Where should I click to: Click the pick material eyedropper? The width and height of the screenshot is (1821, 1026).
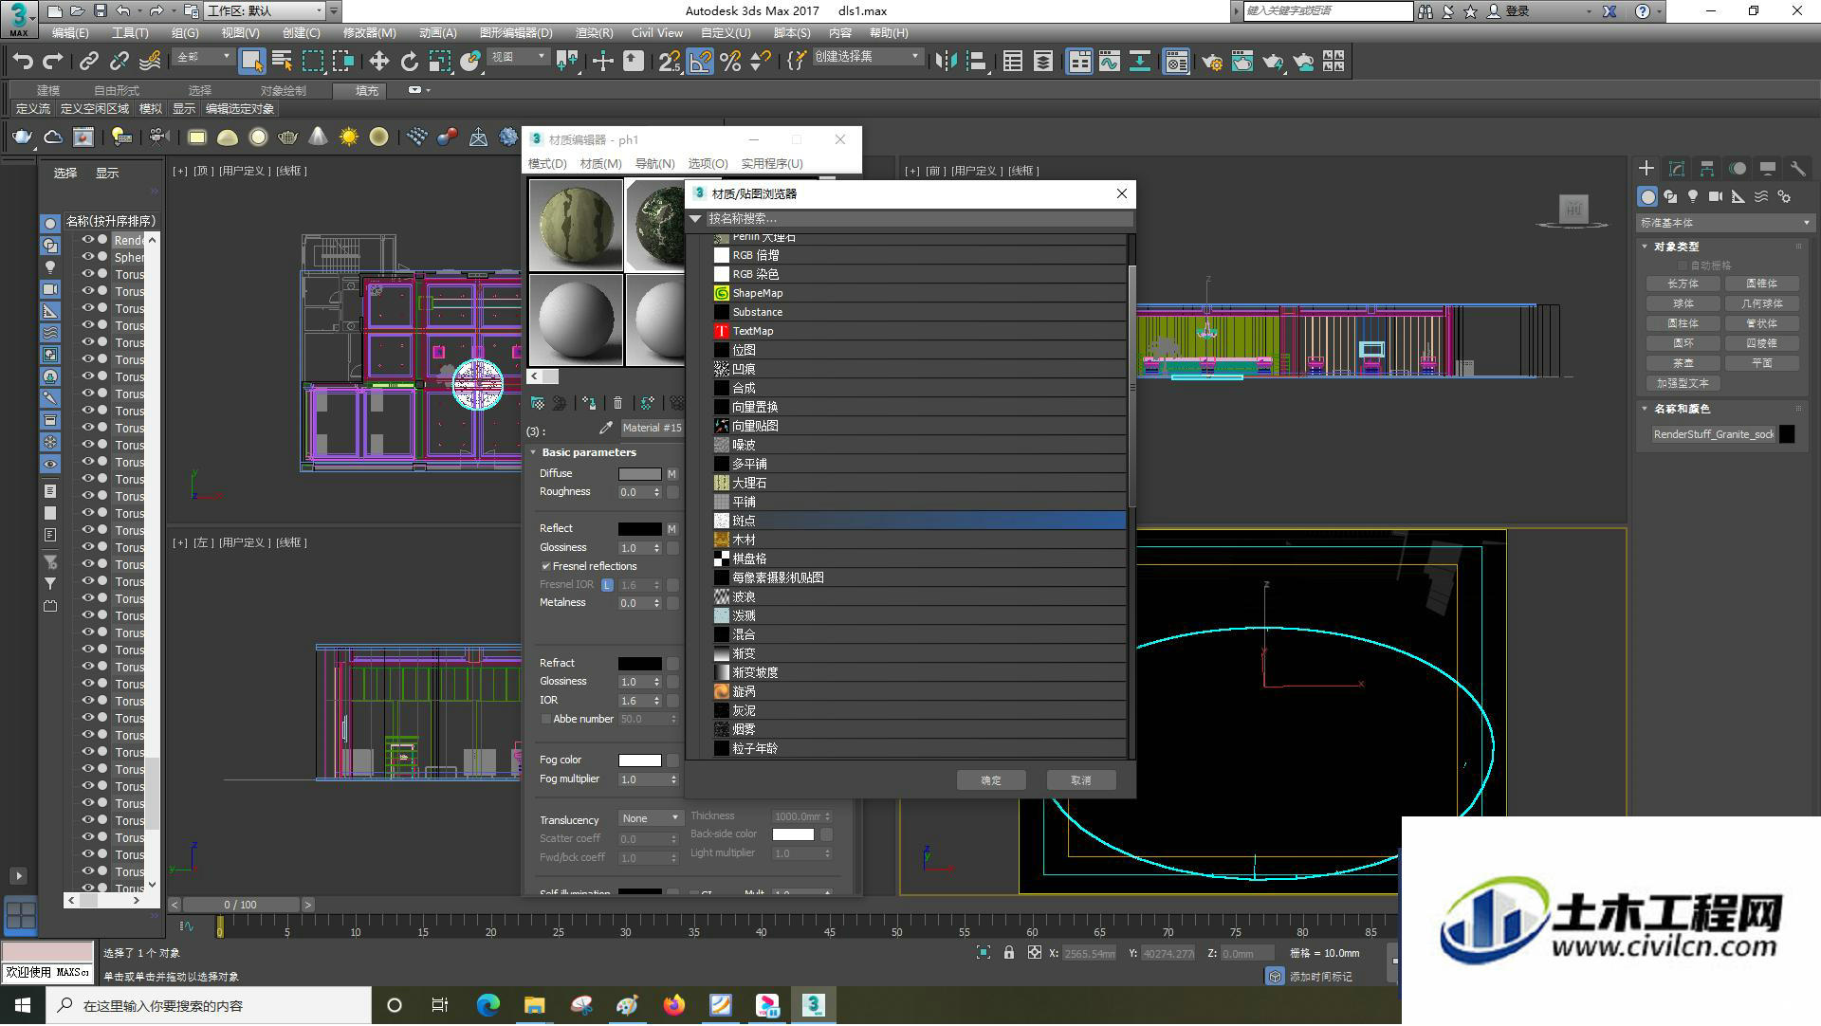[605, 428]
